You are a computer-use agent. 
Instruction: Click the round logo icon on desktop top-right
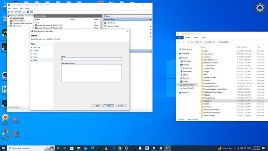260,8
